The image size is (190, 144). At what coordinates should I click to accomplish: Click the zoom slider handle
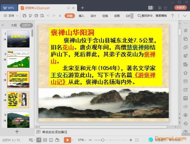pos(103,140)
